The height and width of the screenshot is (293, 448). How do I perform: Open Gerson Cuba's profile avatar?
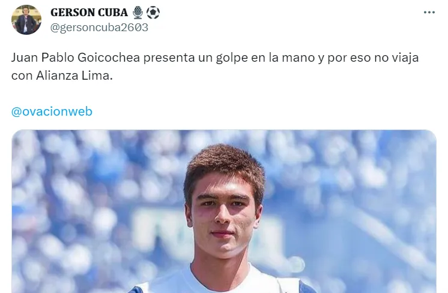coord(26,20)
